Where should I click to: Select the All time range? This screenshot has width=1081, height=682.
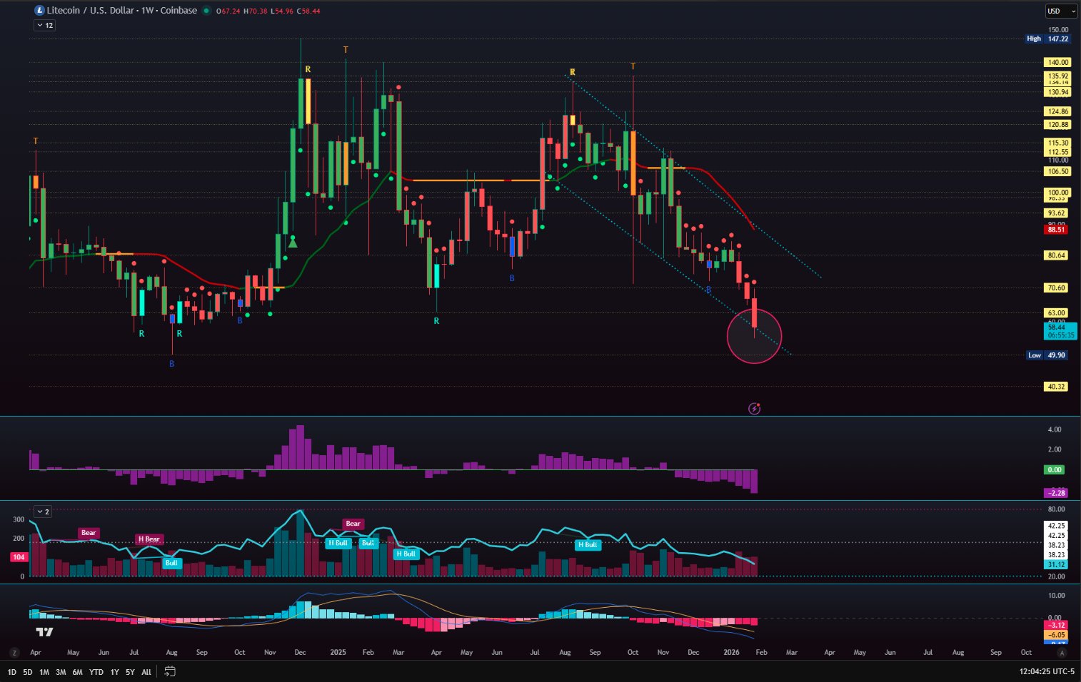click(146, 672)
